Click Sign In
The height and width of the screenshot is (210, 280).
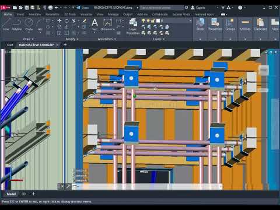click(198, 8)
